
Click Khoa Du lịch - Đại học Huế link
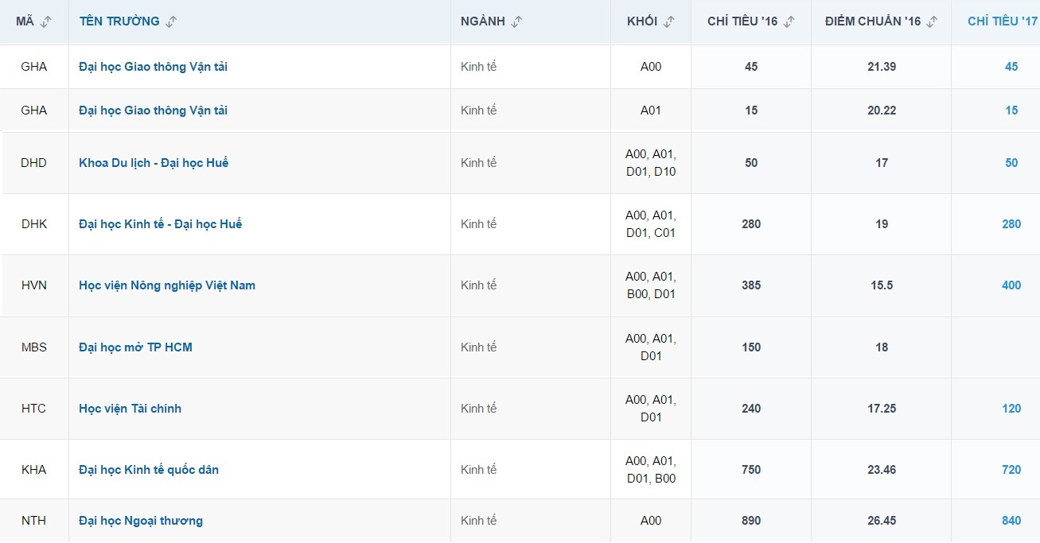point(154,163)
